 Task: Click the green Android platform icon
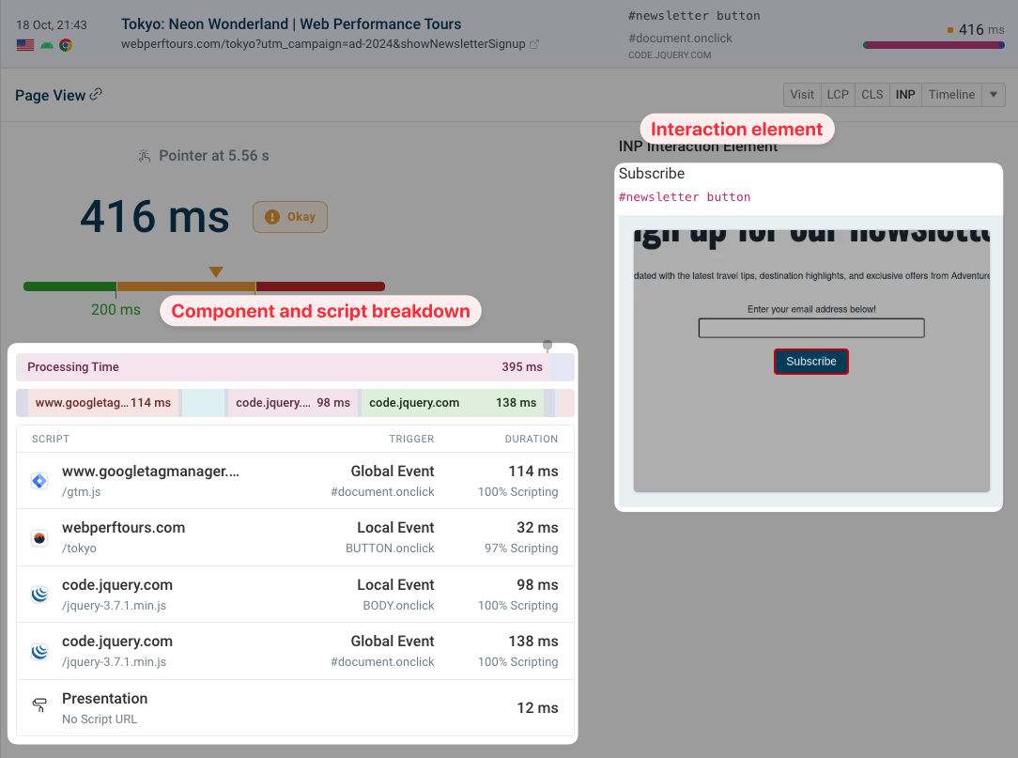point(46,44)
